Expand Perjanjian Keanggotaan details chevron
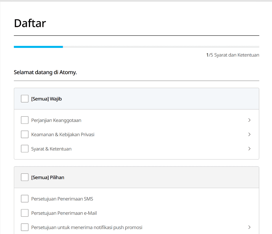 click(x=249, y=120)
